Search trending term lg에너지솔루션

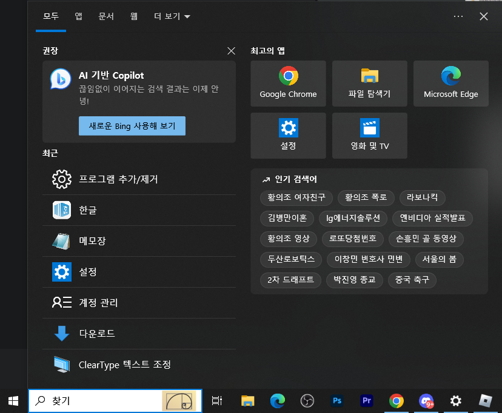(353, 219)
